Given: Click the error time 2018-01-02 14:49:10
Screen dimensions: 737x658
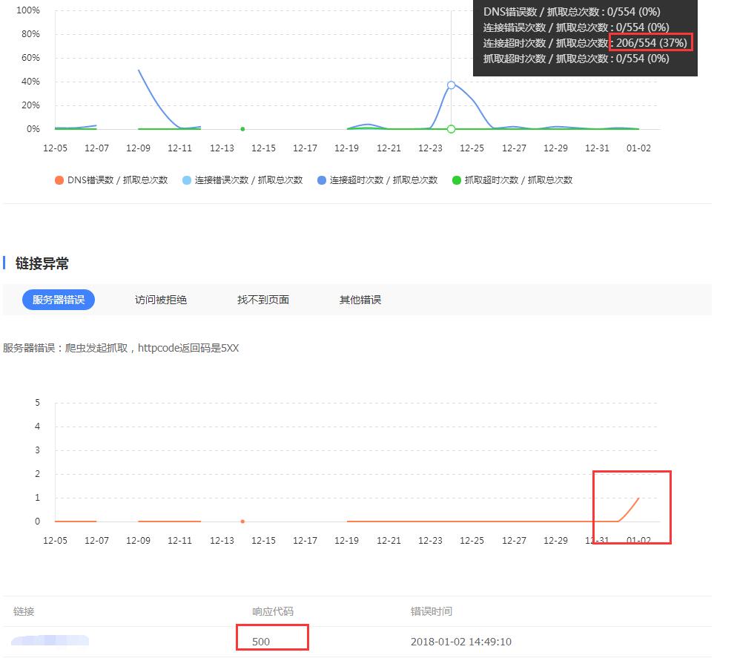Looking at the screenshot, I should tap(461, 642).
